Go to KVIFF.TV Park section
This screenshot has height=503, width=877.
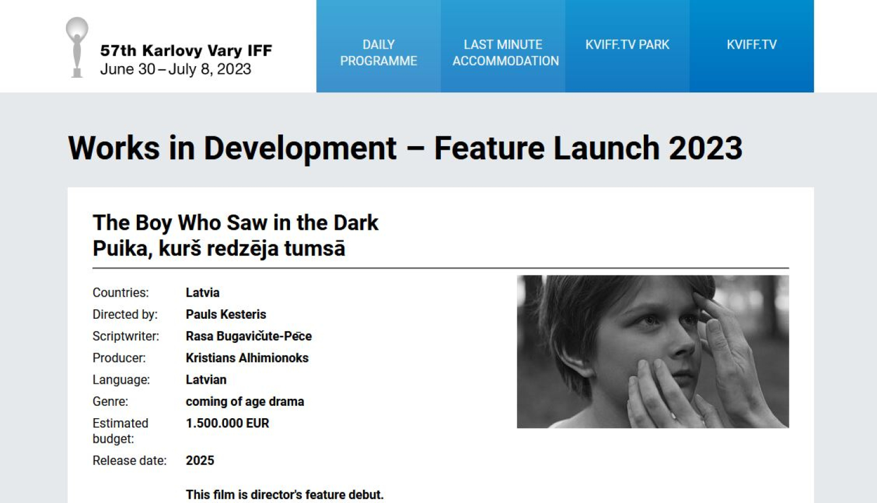[x=627, y=45]
